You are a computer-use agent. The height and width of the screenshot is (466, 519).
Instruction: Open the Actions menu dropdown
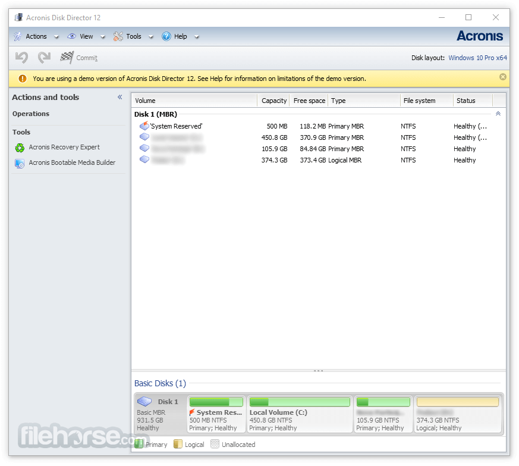point(36,36)
